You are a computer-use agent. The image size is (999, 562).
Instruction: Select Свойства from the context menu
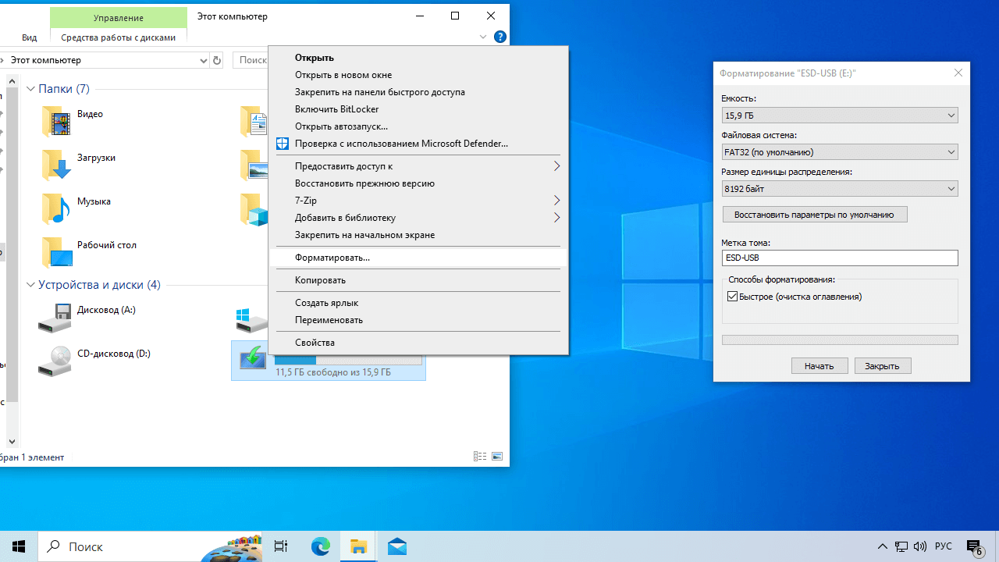click(x=315, y=343)
